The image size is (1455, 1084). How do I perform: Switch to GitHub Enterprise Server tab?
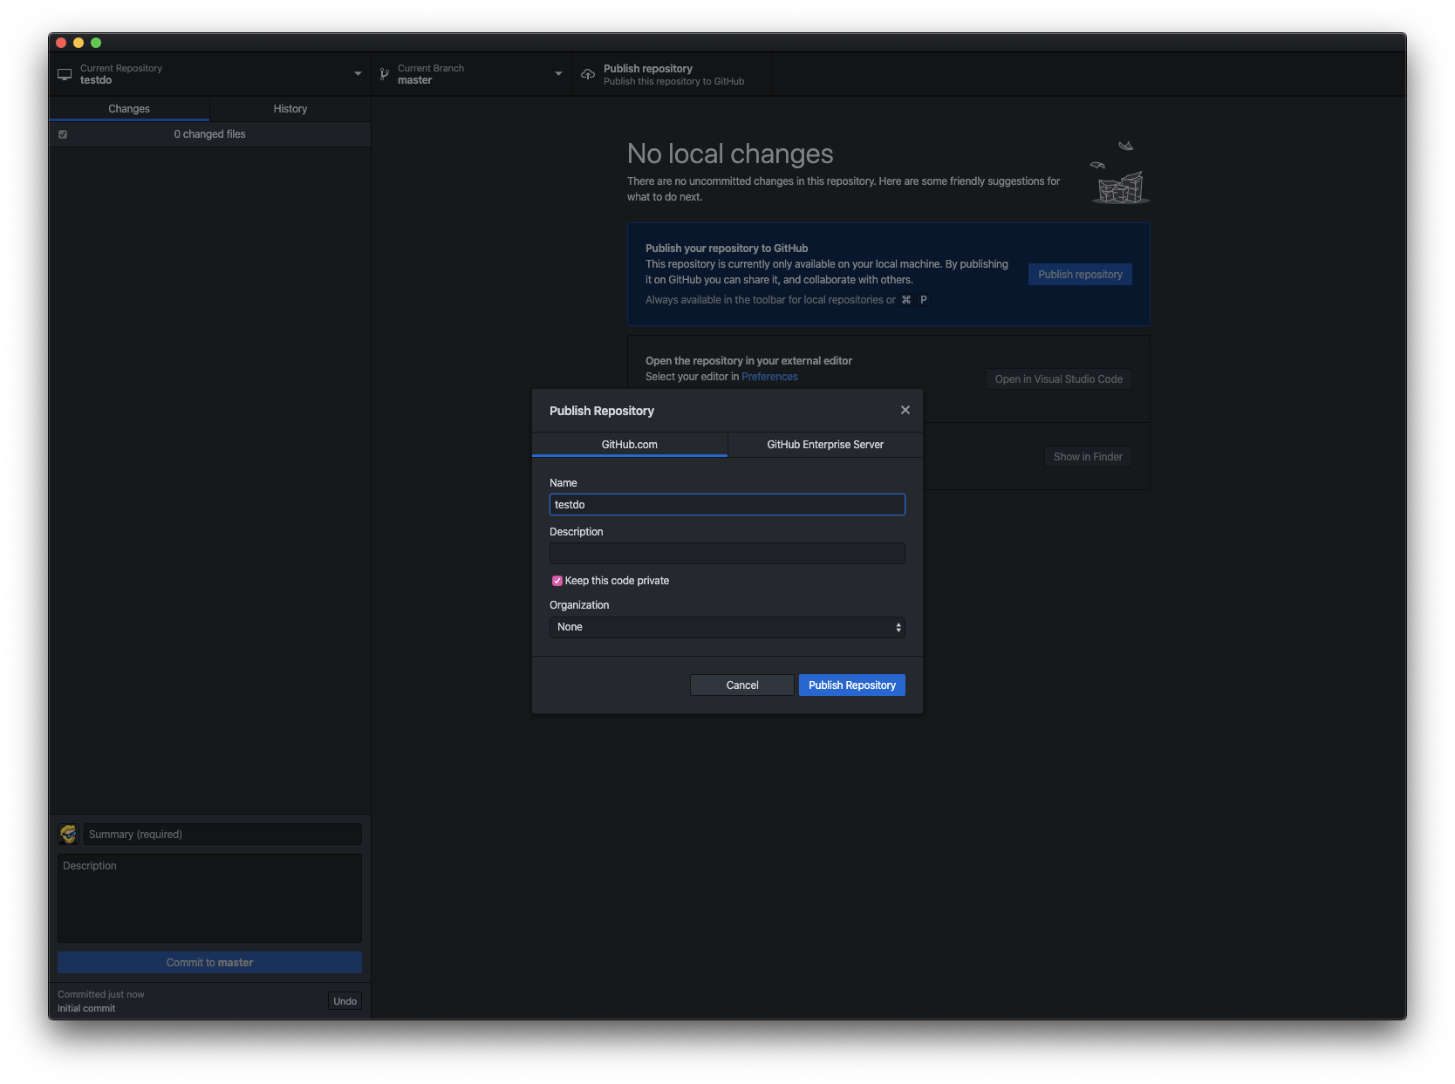tap(824, 445)
